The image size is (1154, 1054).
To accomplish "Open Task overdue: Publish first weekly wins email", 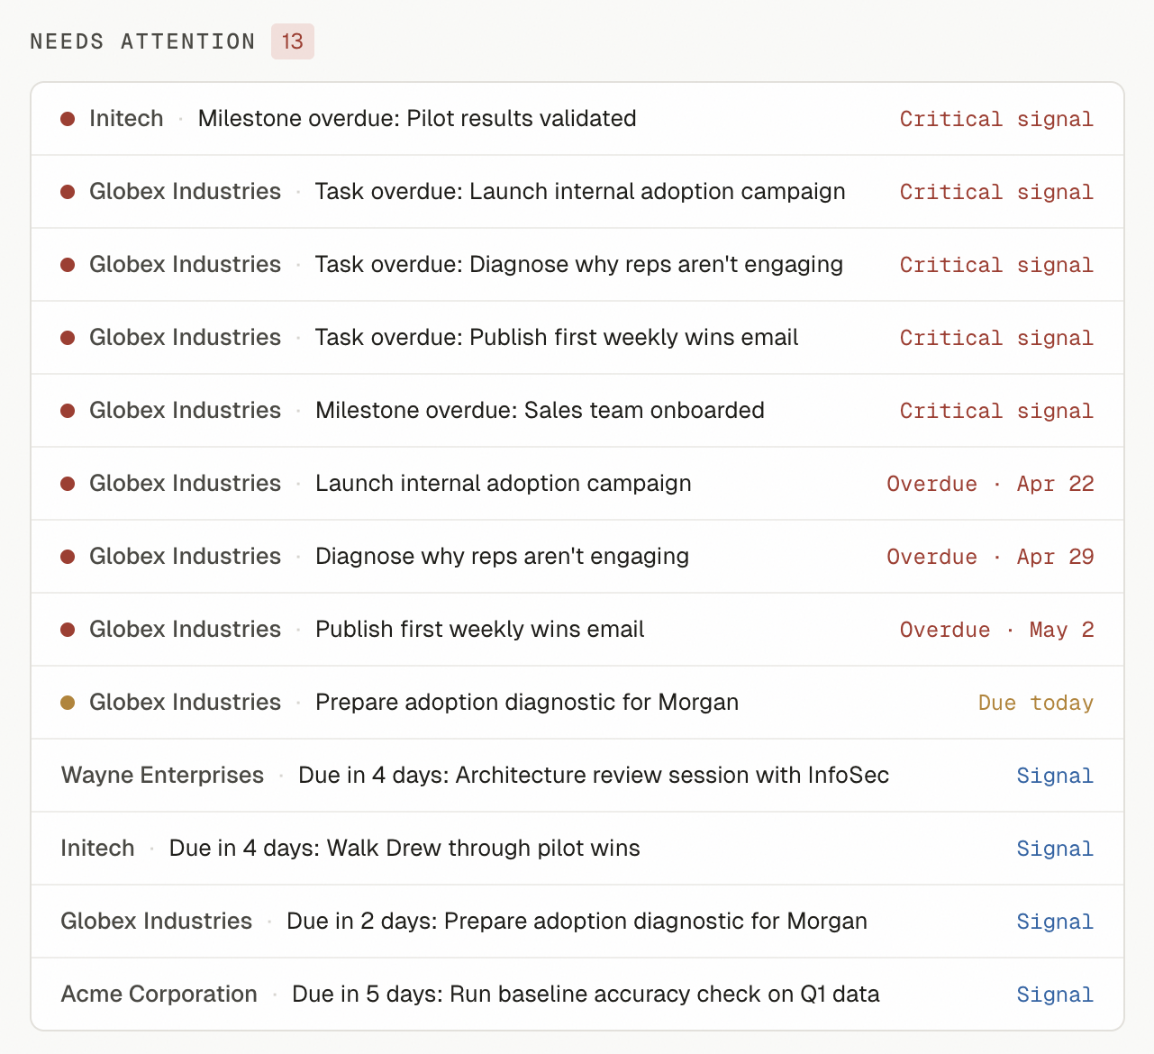I will pos(577,338).
